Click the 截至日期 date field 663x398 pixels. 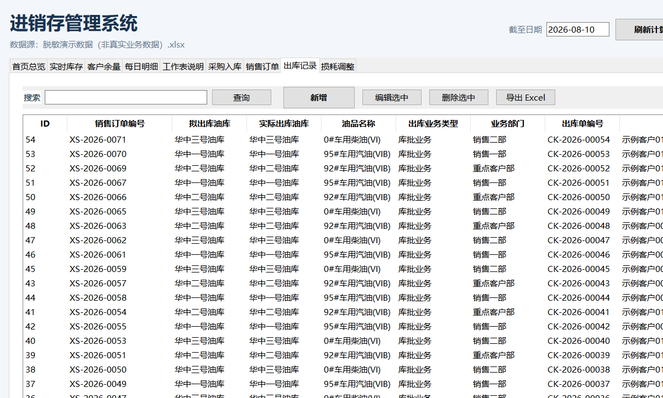click(x=578, y=29)
